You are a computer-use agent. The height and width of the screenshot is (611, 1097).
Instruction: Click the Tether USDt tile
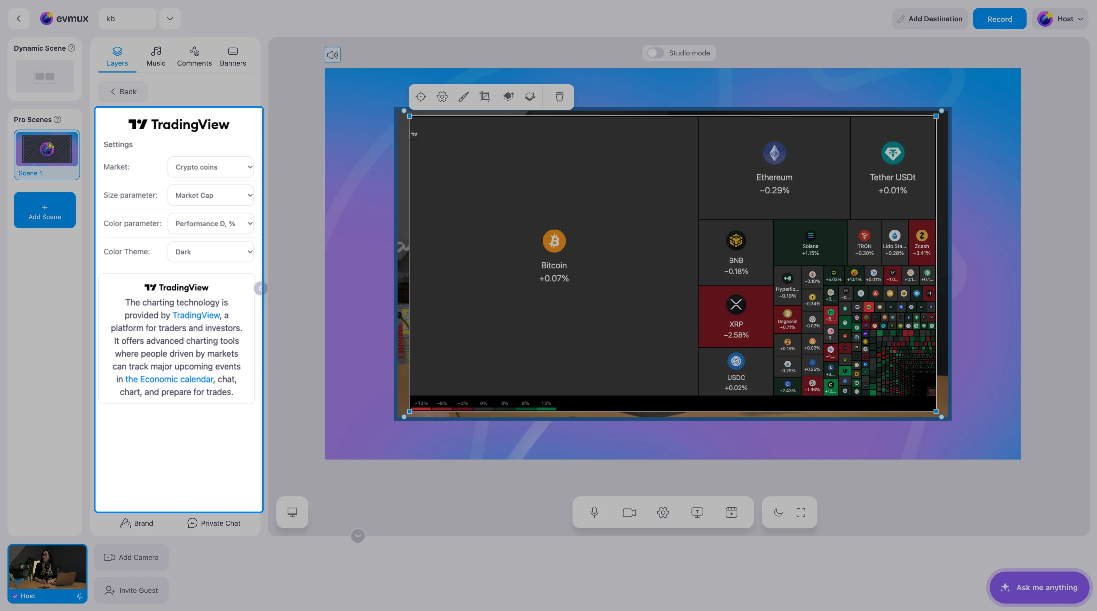click(893, 168)
